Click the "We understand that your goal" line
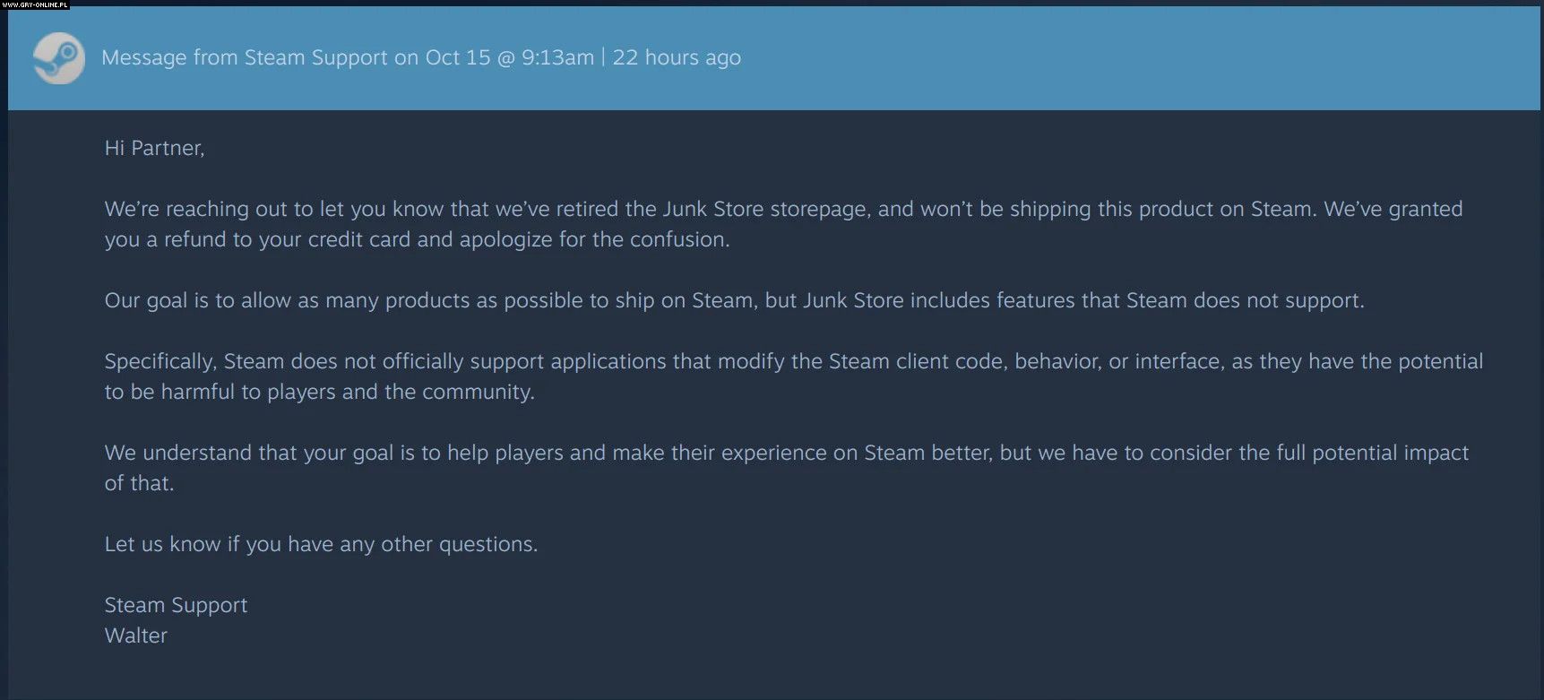 pos(249,453)
